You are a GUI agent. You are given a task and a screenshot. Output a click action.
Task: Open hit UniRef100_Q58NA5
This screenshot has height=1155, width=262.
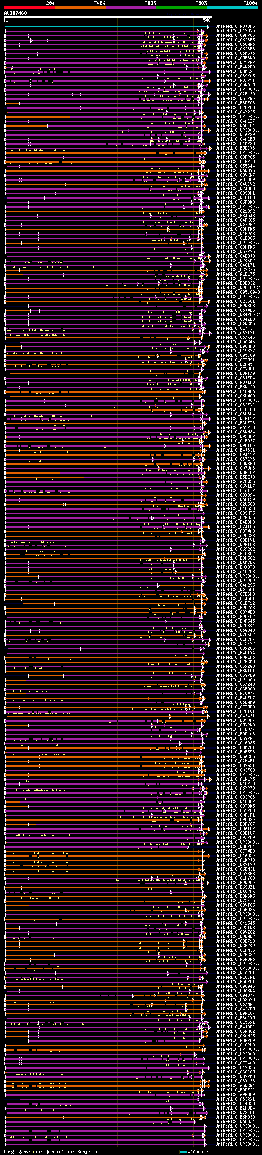[235, 44]
